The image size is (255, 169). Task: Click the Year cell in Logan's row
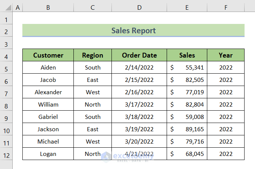[x=226, y=154]
